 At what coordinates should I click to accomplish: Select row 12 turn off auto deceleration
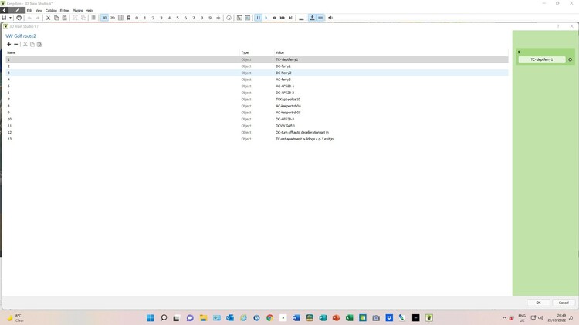click(x=257, y=133)
